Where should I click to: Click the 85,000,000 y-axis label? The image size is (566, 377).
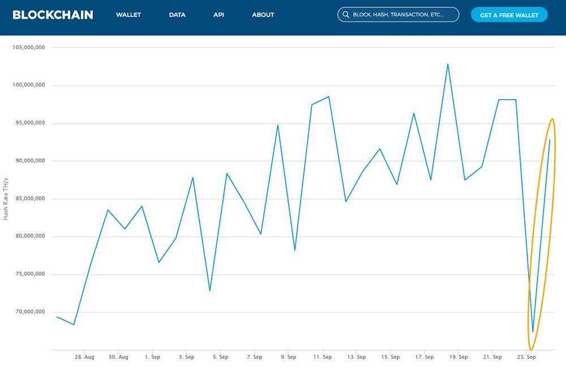point(31,198)
